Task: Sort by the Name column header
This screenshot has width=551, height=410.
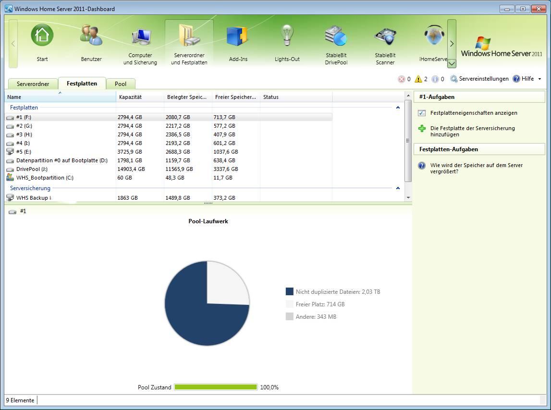Action: (60, 97)
